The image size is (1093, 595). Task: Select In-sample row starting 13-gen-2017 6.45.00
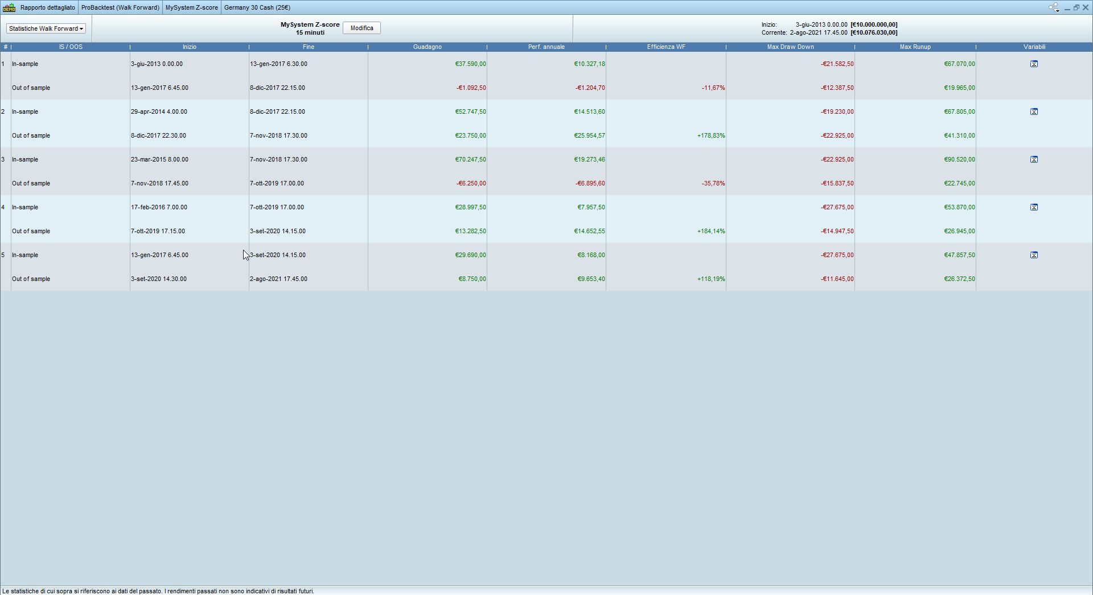click(546, 255)
